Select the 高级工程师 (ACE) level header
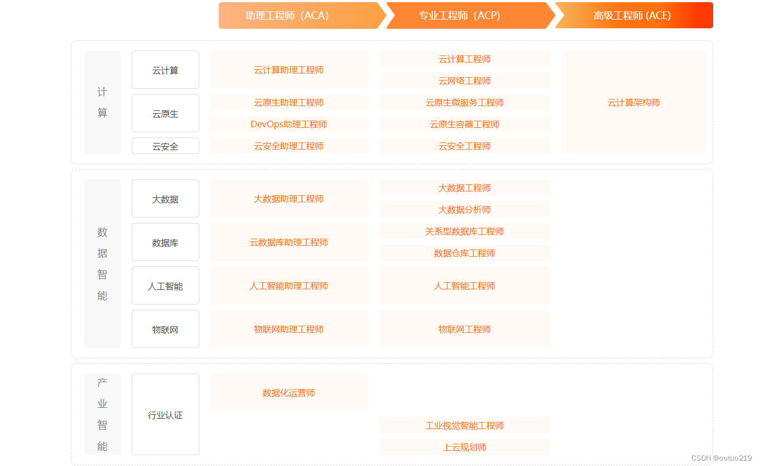This screenshot has height=466, width=760. (x=634, y=15)
